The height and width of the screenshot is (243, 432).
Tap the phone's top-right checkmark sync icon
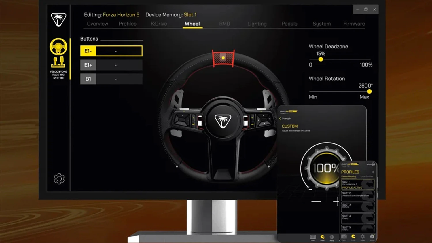pyautogui.click(x=373, y=164)
